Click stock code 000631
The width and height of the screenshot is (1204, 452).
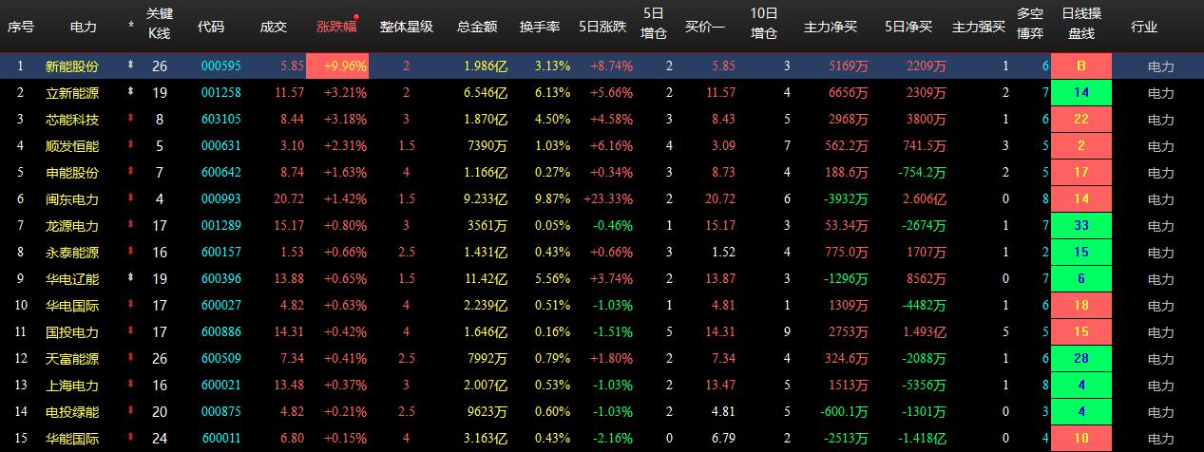point(221,146)
